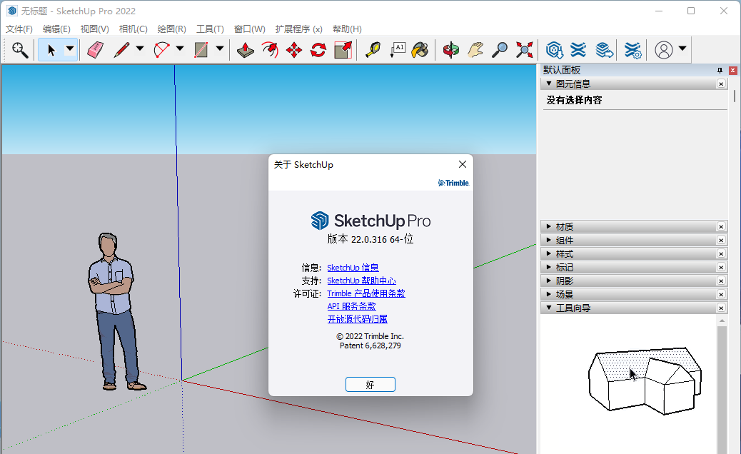741x454 pixels.
Task: Open the 帮助(H) menu
Action: (347, 29)
